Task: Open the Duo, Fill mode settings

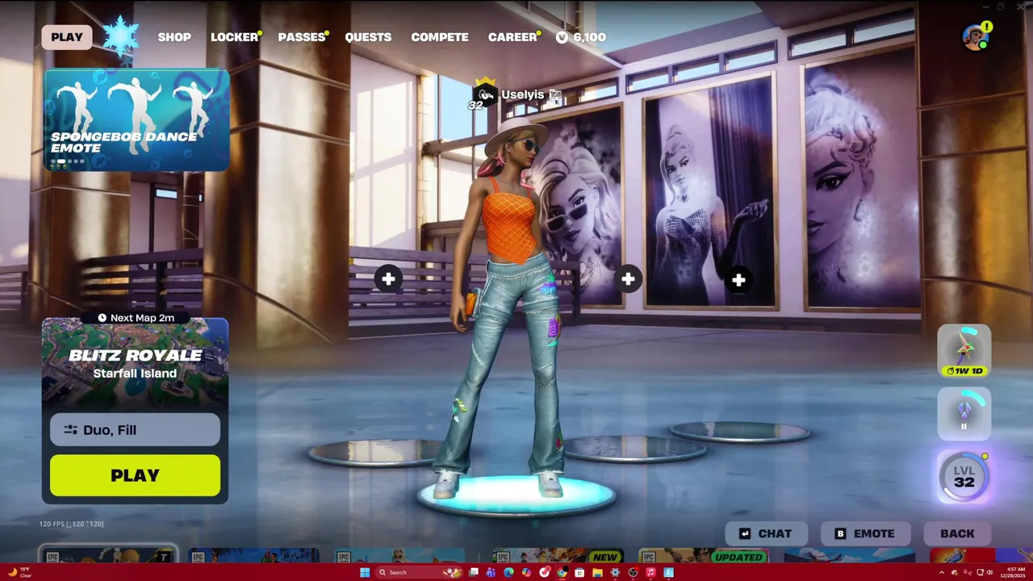Action: coord(135,430)
